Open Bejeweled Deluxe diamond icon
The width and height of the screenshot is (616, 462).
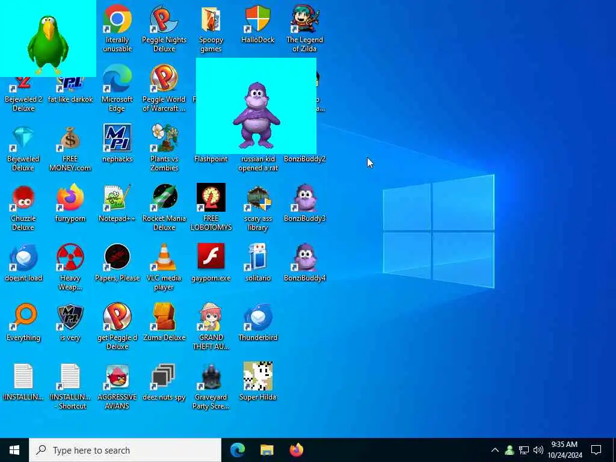tap(23, 138)
